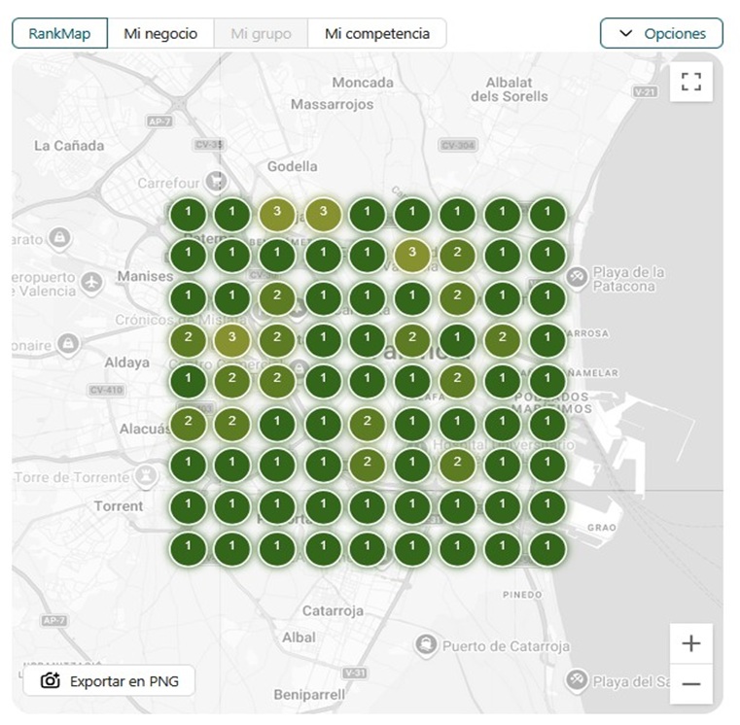Open the Opciones dropdown
The height and width of the screenshot is (725, 740).
pos(661,33)
